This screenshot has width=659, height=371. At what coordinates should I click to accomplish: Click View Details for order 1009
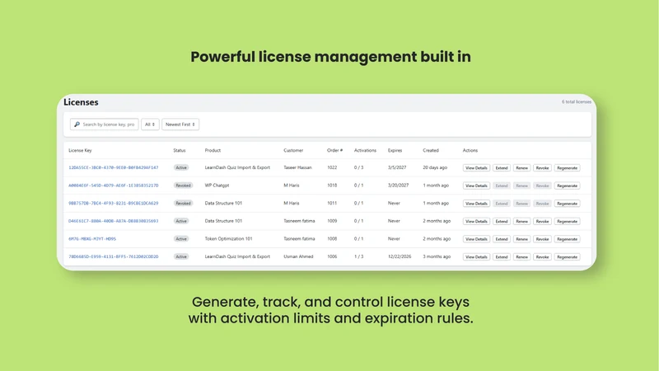point(476,221)
